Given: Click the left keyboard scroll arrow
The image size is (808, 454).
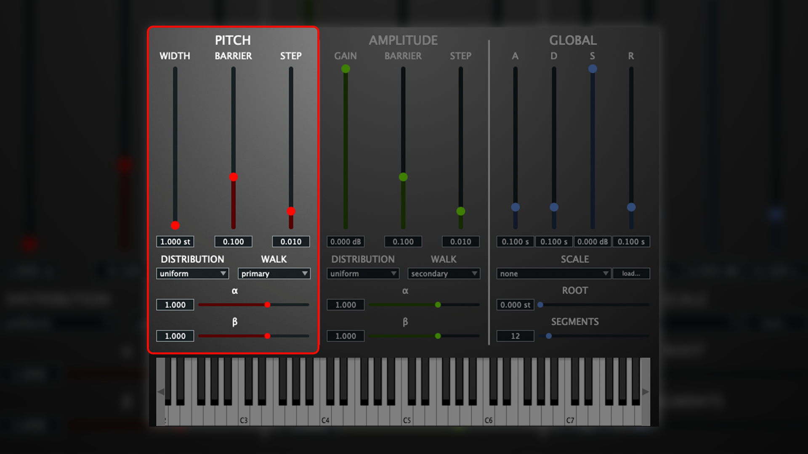Looking at the screenshot, I should [x=161, y=392].
